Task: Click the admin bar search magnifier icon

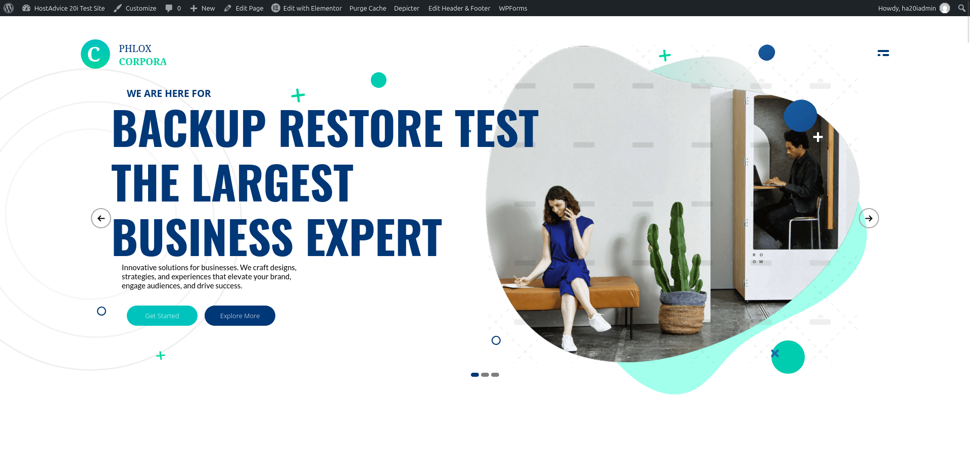Action: pos(962,8)
